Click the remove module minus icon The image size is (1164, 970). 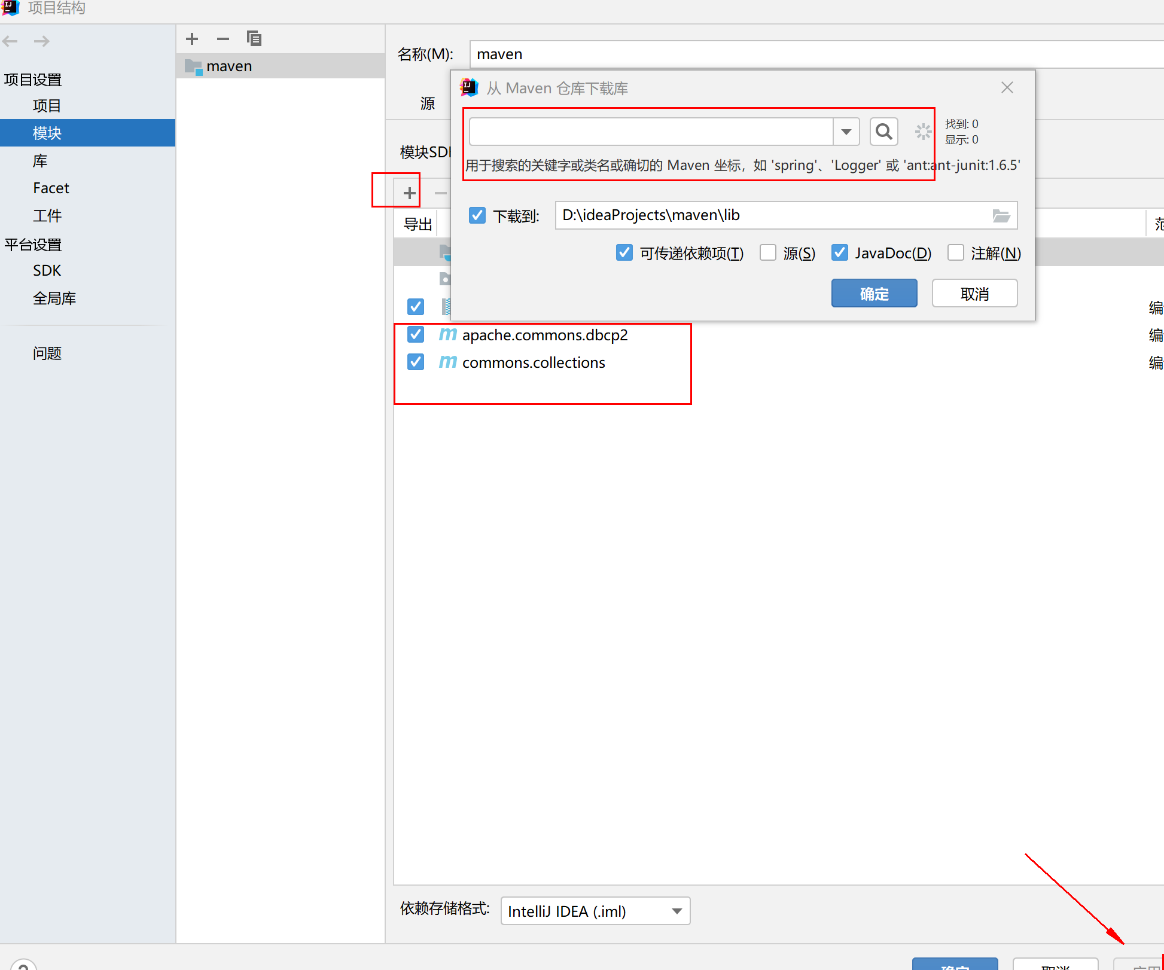click(x=223, y=39)
